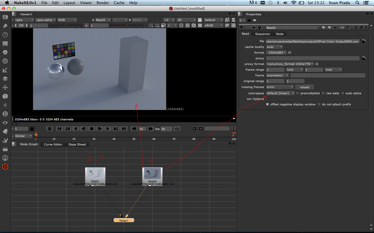374x233 pixels.
Task: Toggle the IP input process button
Action: click(x=227, y=25)
